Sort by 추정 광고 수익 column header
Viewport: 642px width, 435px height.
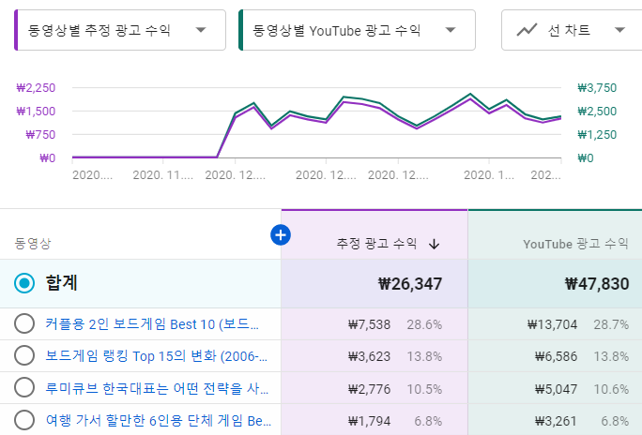tap(376, 244)
